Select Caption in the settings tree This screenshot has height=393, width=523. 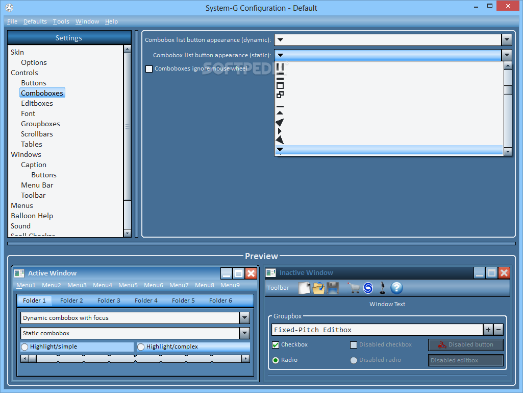coord(34,165)
